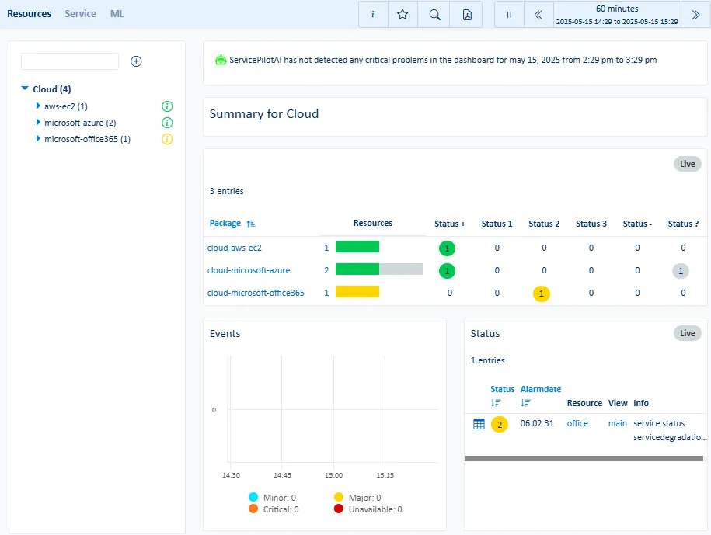This screenshot has height=535, width=711.
Task: Open table icon in Status row
Action: pos(479,424)
